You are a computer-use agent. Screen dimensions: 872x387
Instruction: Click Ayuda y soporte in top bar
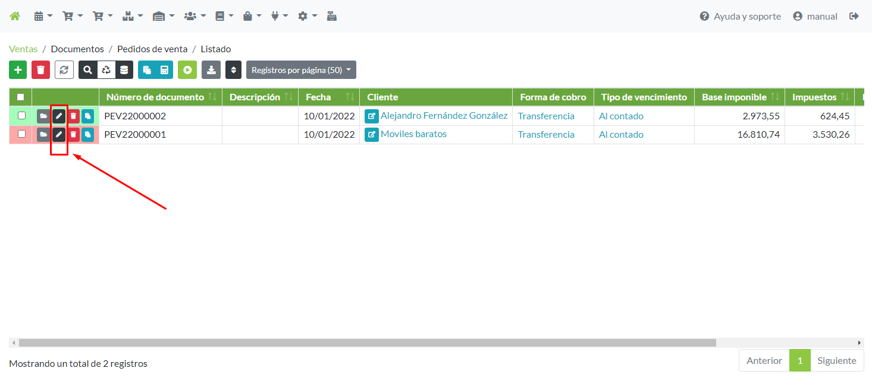pos(741,17)
